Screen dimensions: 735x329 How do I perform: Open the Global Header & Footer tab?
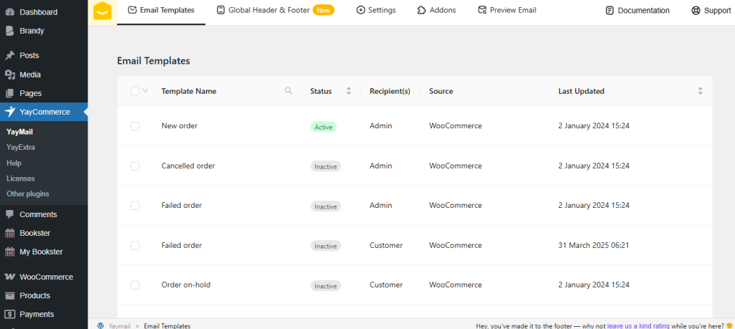tap(275, 10)
